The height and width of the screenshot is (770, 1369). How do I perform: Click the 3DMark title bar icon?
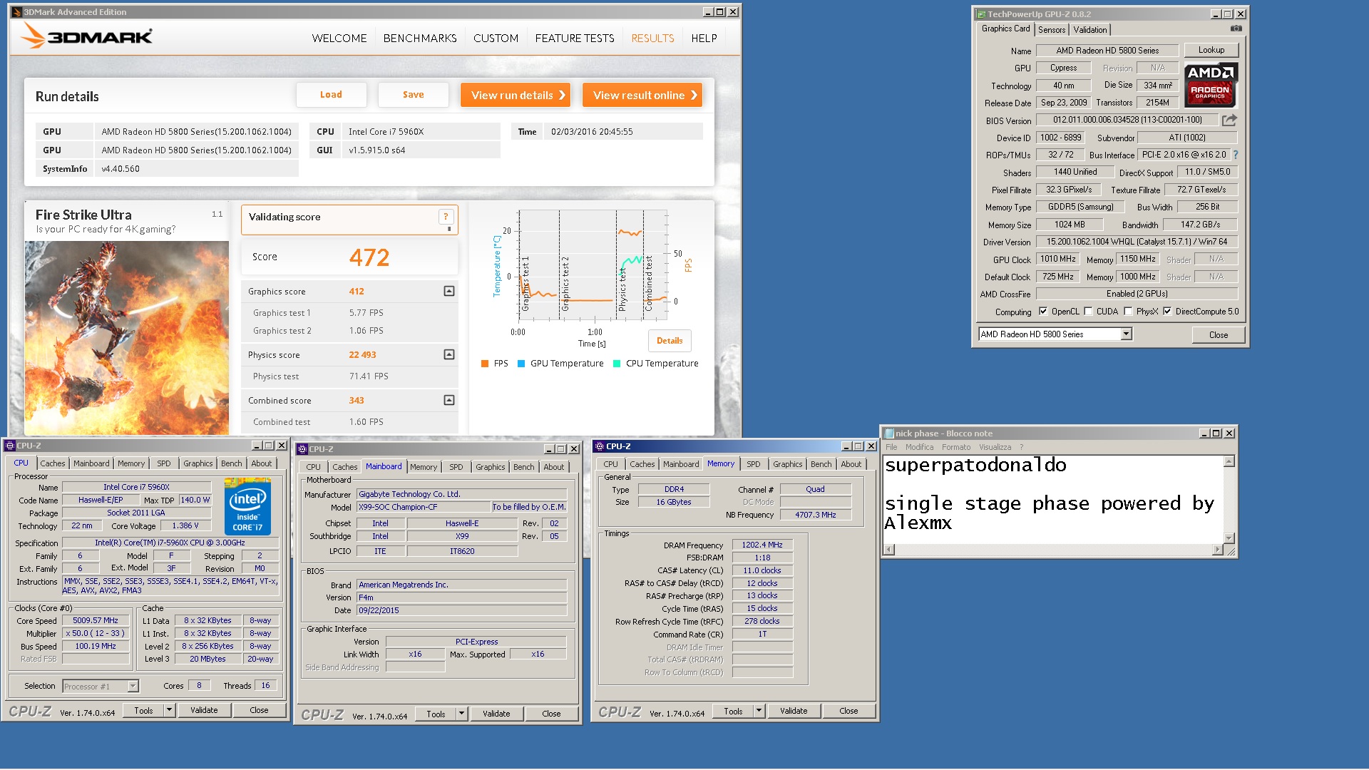[x=16, y=12]
